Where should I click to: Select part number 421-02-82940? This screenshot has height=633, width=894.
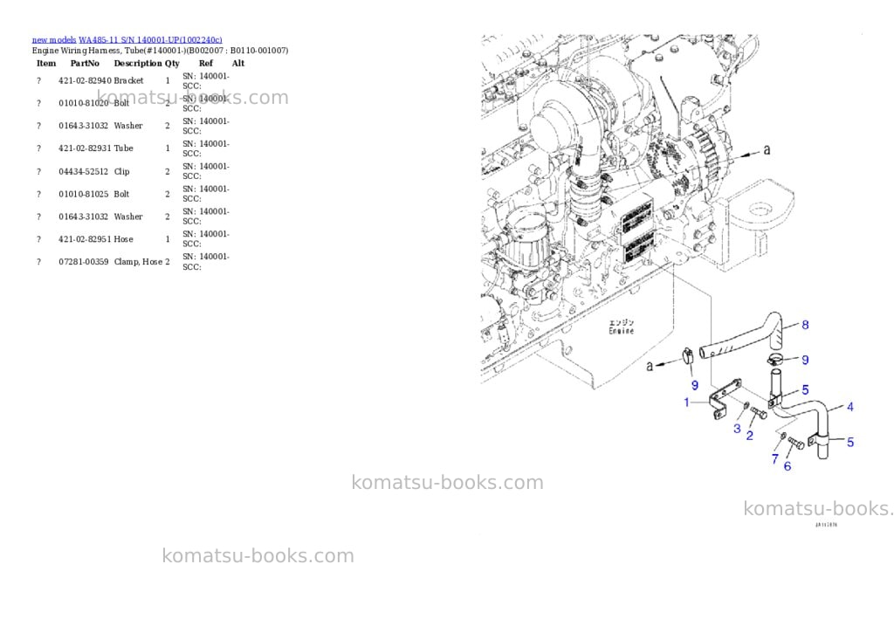coord(85,81)
